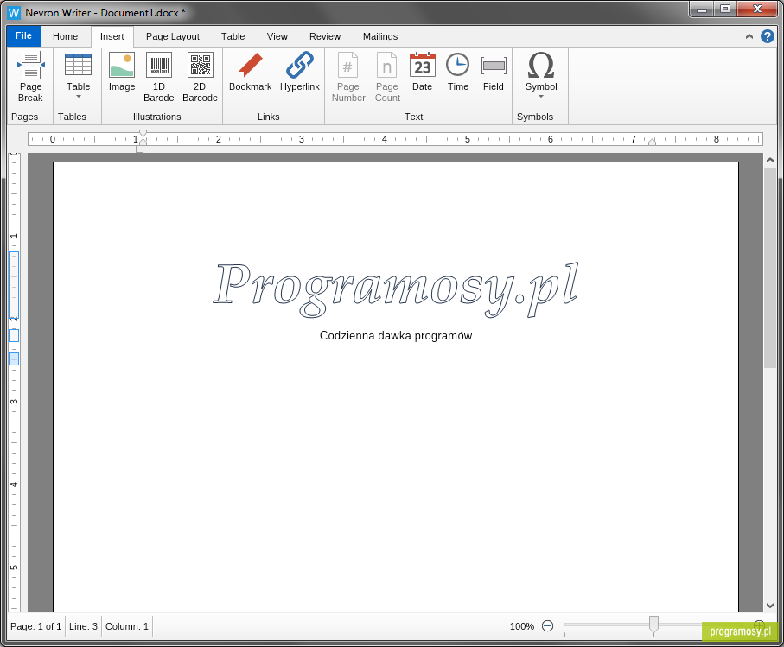Add a Bookmark
This screenshot has height=647, width=784.
(250, 72)
